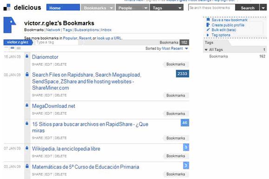The image size is (269, 179).
Task: Follow the Popular bookmarks link
Action: click(x=70, y=38)
